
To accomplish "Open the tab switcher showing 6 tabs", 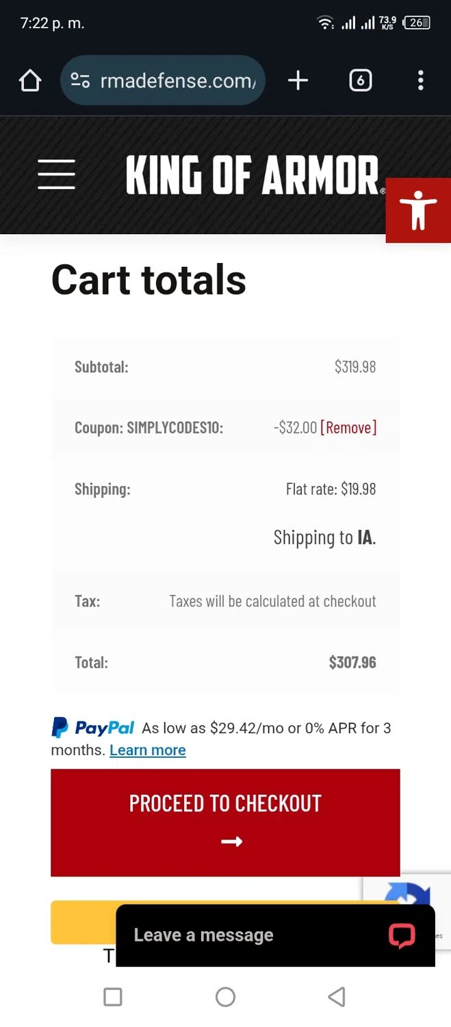I will (x=361, y=81).
